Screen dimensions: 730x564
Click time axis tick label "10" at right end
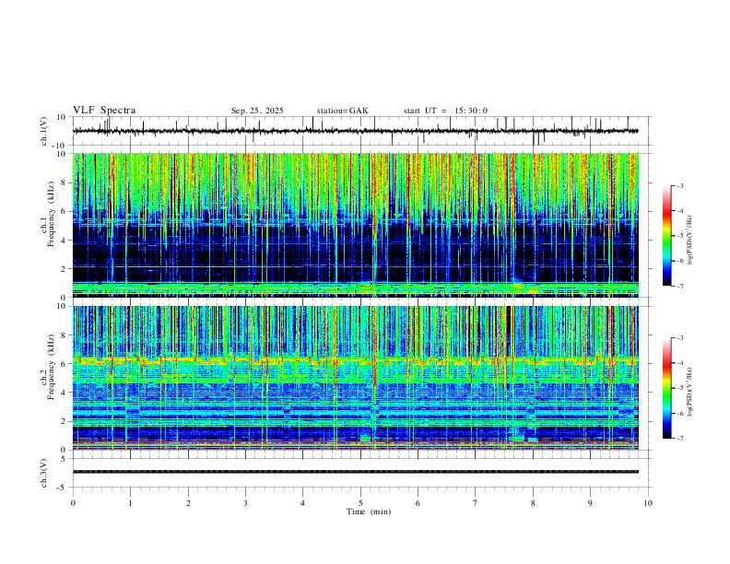[648, 503]
